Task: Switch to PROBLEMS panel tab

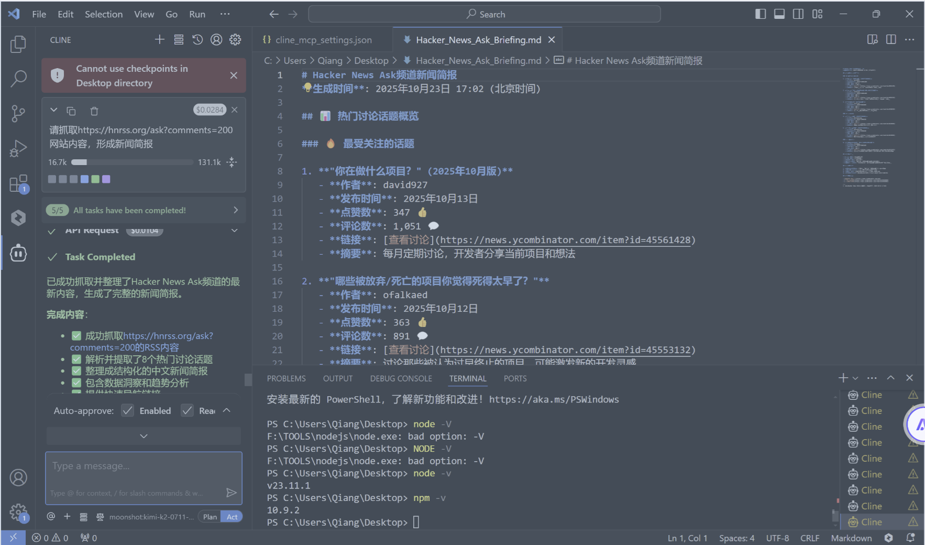Action: 286,378
